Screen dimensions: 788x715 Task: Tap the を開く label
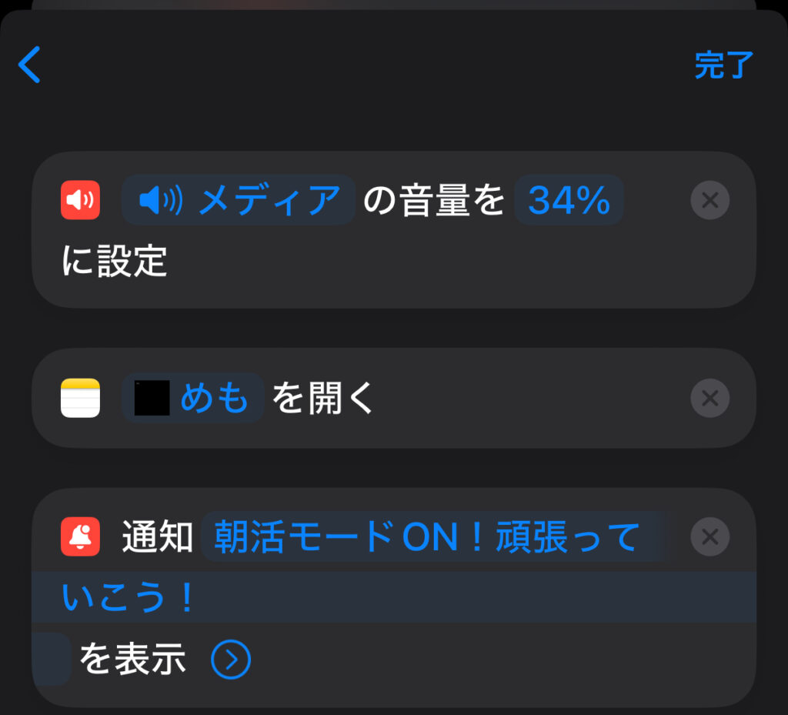323,398
